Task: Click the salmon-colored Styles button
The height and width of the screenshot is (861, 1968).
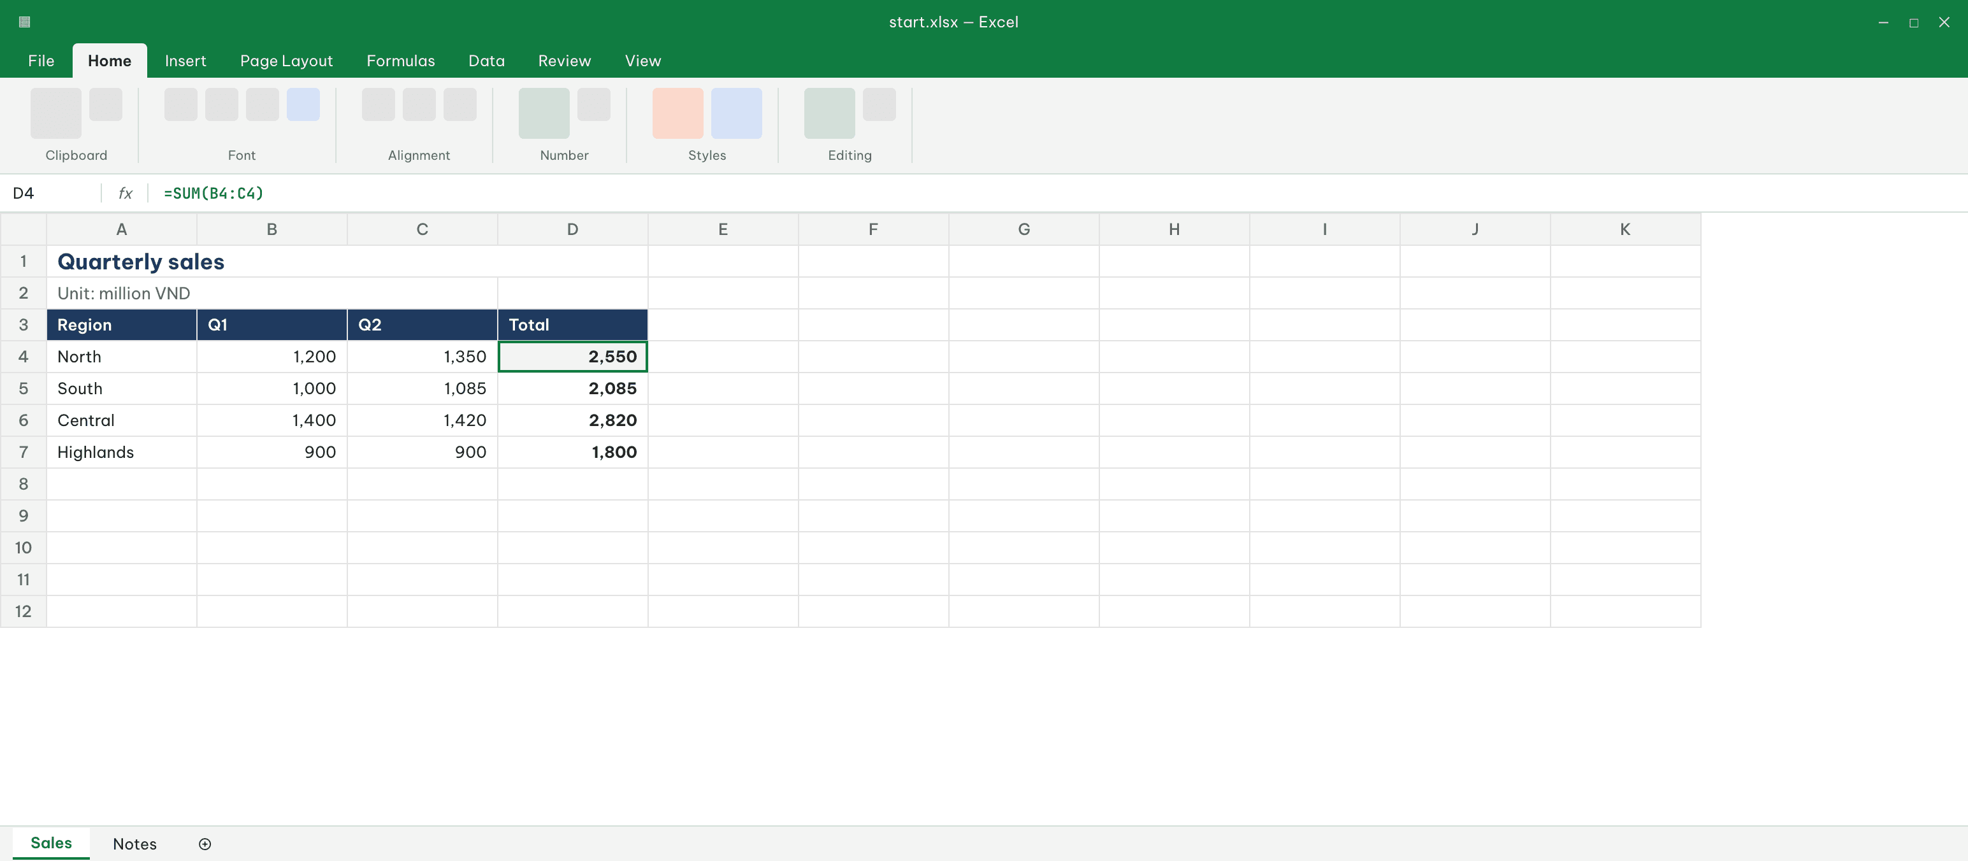Action: 677,113
